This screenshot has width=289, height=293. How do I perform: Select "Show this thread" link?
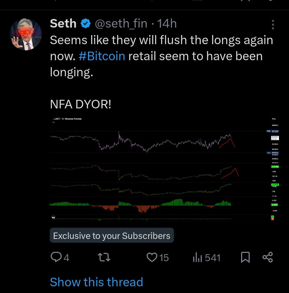coord(96,282)
